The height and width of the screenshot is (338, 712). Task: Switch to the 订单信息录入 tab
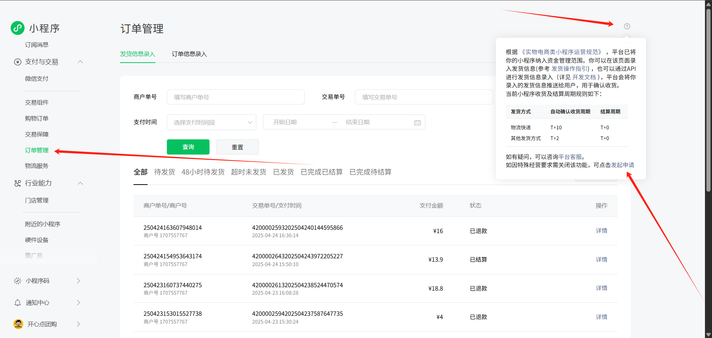189,54
